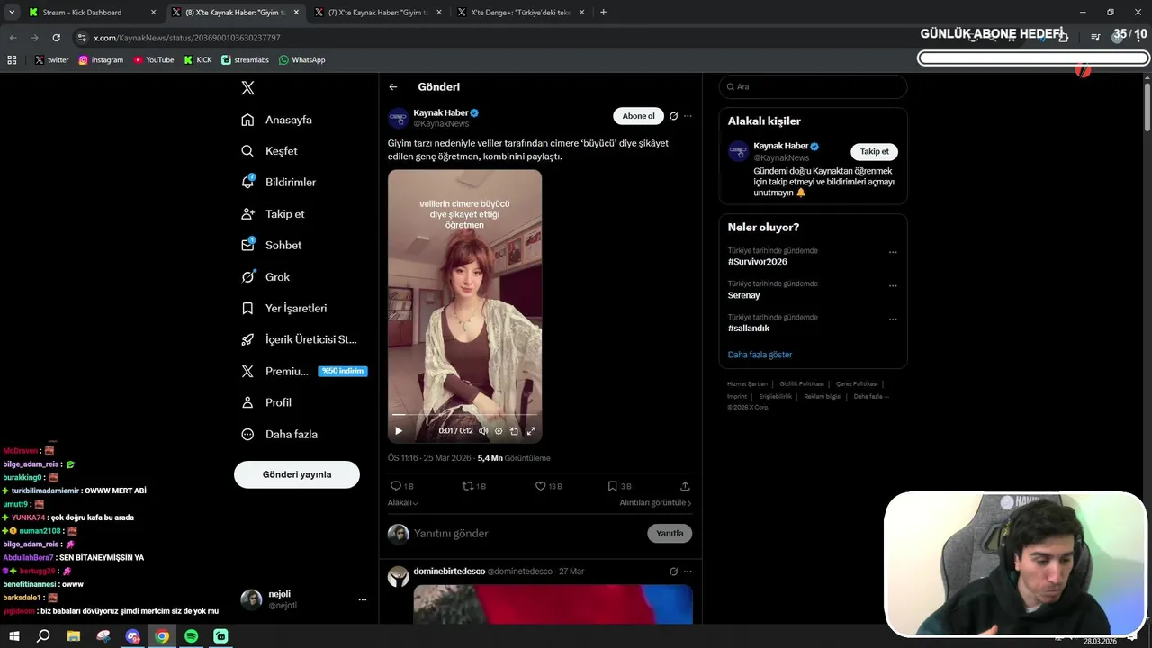Image resolution: width=1152 pixels, height=648 pixels.
Task: Reload the page
Action: coord(56,38)
